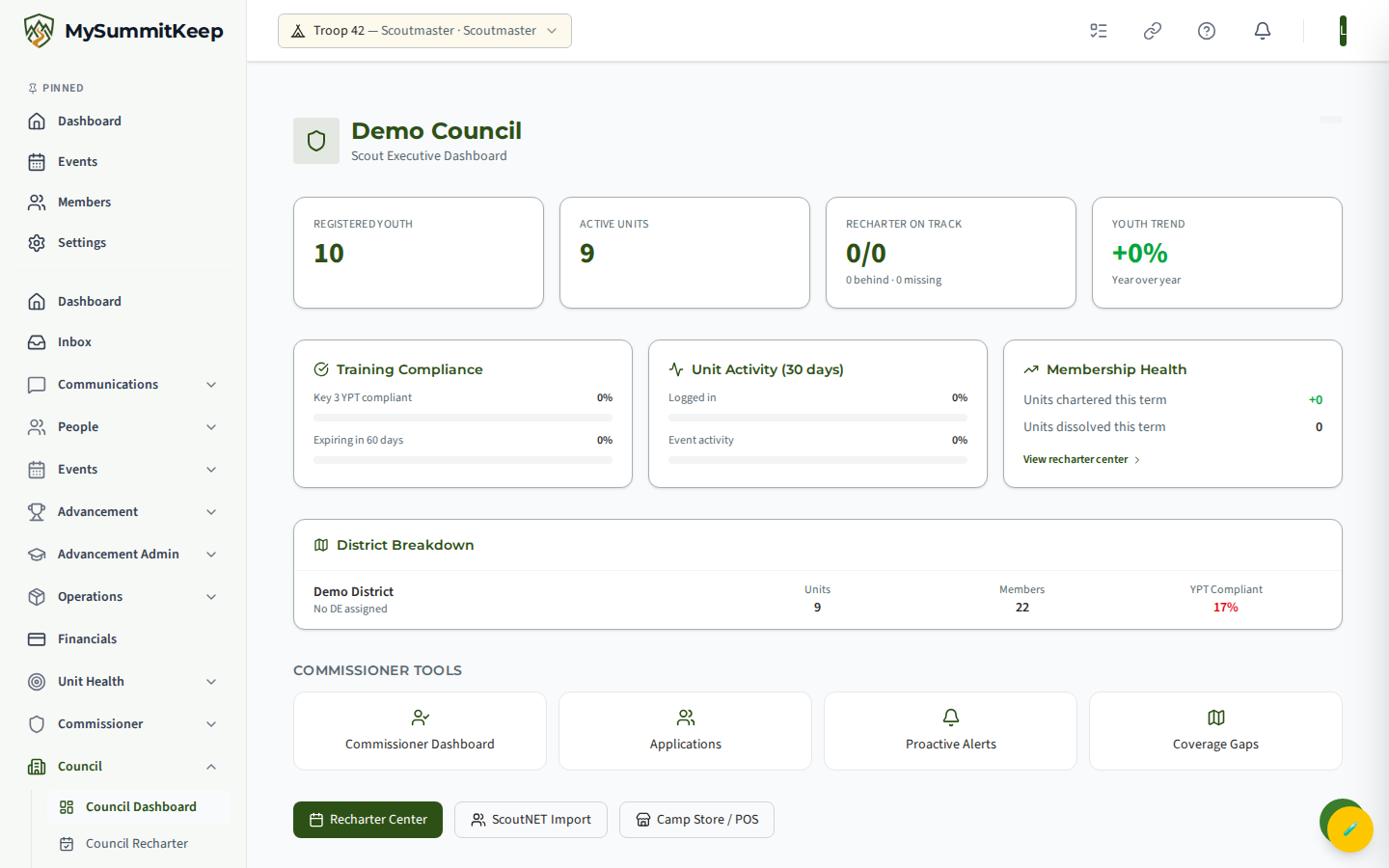Viewport: 1389px width, 868px height.
Task: Click the Event activity progress bar
Action: pos(818,460)
